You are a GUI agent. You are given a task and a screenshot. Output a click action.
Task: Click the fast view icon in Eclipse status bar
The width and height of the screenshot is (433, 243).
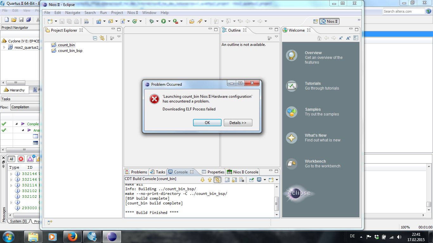(x=50, y=223)
